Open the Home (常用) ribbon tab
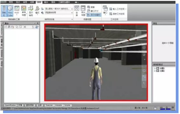This screenshot has width=180, height=114. (11, 2)
